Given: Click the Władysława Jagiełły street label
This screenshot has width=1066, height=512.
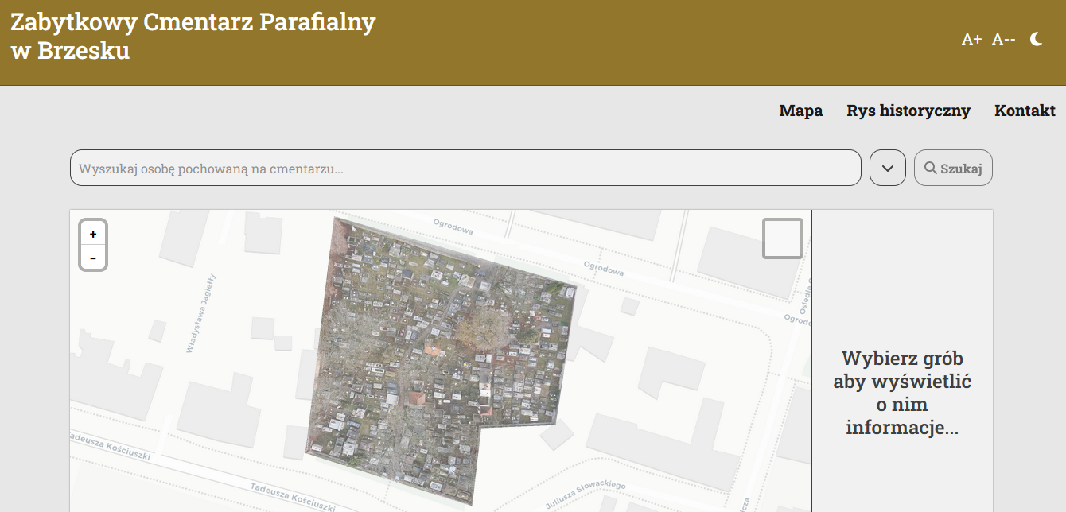Looking at the screenshot, I should [200, 313].
